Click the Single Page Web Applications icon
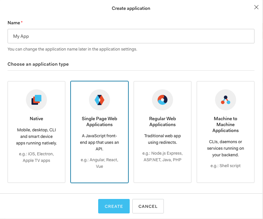The width and height of the screenshot is (263, 219). 99,100
